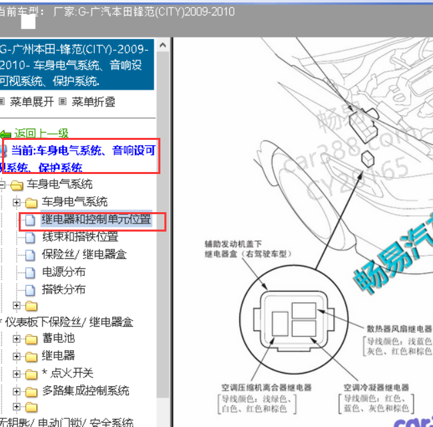
Task: Click the * 点火开关 folder icon
Action: click(x=31, y=374)
